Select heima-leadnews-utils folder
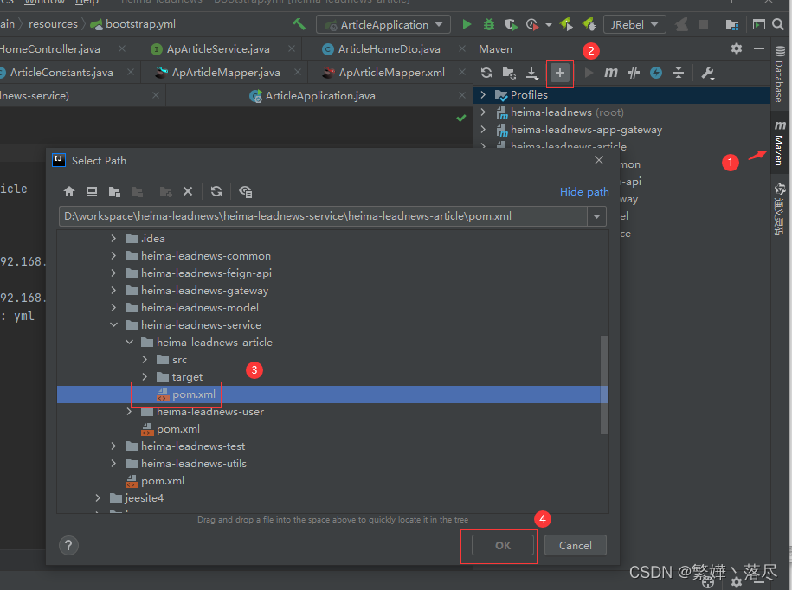792x590 pixels. [x=193, y=464]
